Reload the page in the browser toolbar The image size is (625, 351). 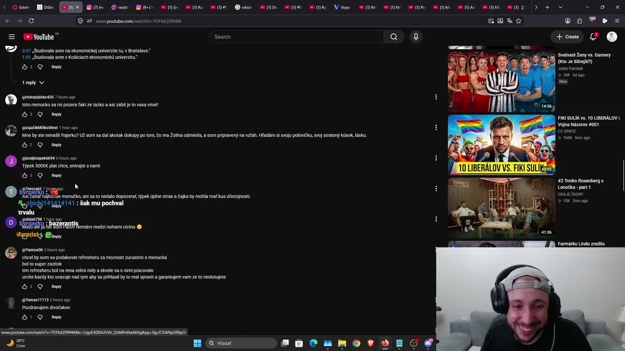[x=31, y=21]
